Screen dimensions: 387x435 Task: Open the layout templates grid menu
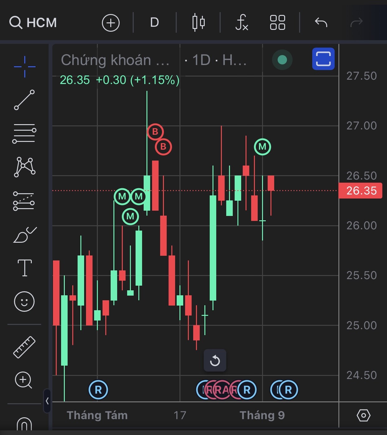(277, 22)
